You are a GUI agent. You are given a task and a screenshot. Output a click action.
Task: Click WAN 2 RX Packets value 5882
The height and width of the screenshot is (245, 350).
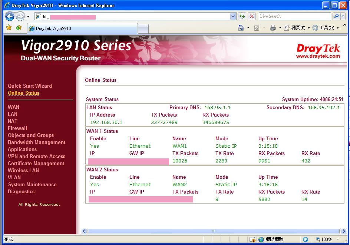[x=264, y=199]
